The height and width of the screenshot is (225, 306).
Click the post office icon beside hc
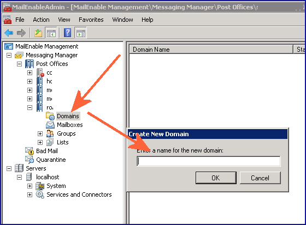tap(39, 81)
